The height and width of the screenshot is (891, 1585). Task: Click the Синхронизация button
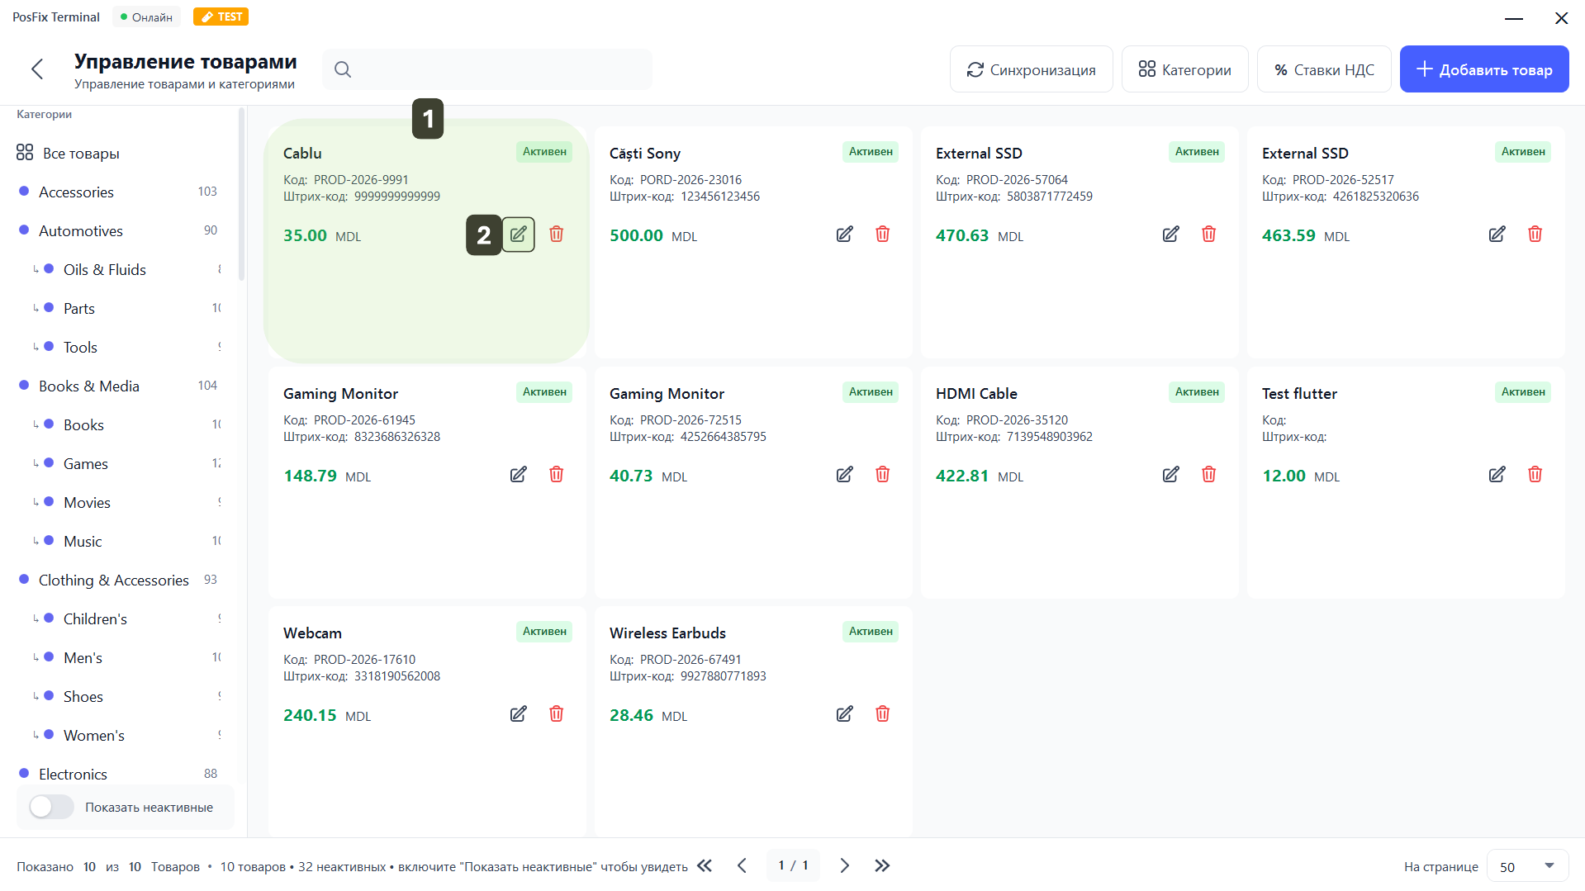click(x=1031, y=70)
